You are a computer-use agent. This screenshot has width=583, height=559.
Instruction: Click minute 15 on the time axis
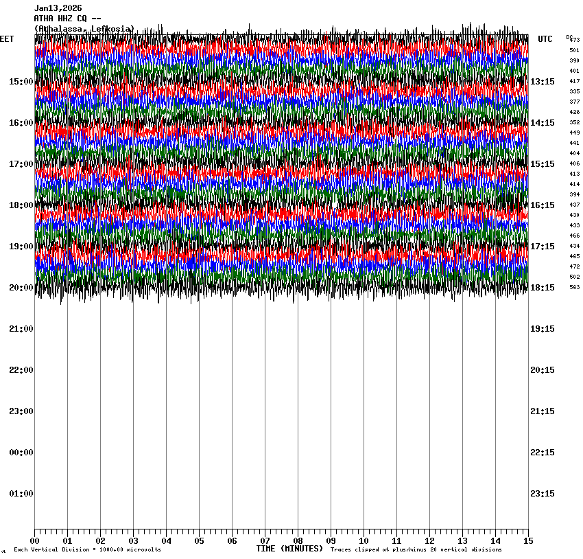(527, 541)
